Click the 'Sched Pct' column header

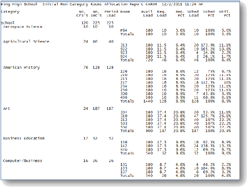click(209, 13)
